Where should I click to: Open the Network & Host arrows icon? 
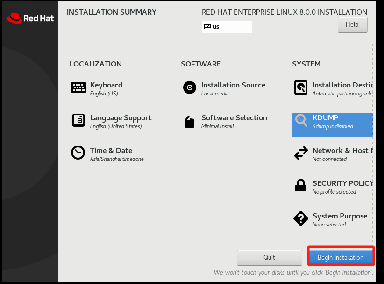[301, 153]
